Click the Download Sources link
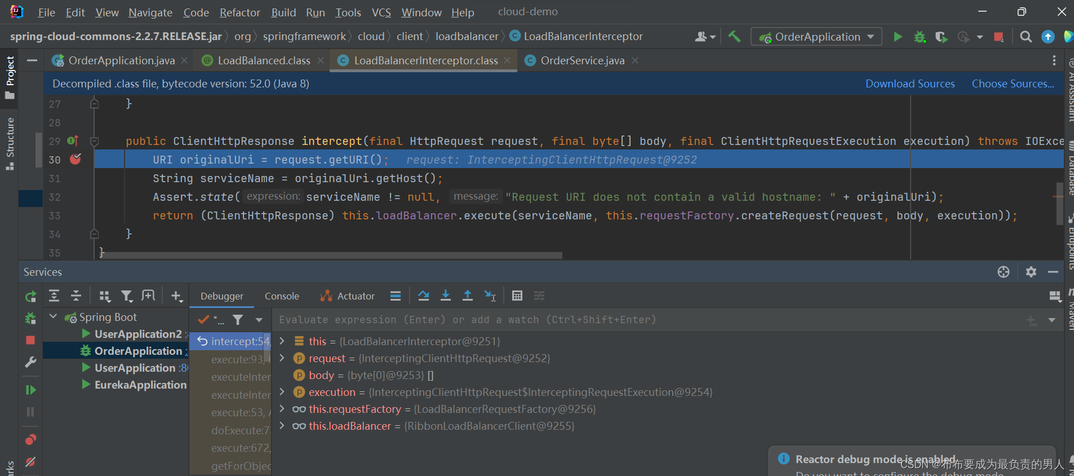Viewport: 1074px width, 476px height. 910,83
